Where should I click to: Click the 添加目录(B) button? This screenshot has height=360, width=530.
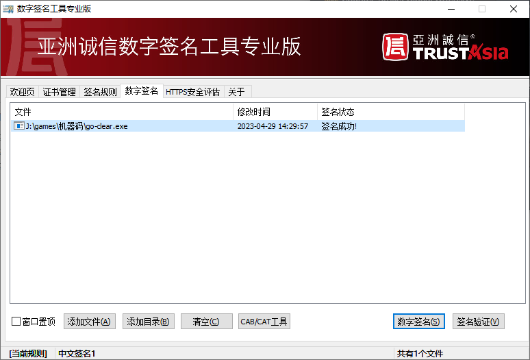click(148, 322)
